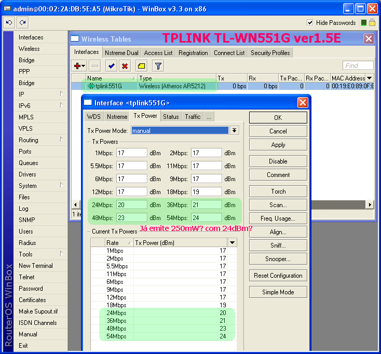The image size is (381, 354).
Task: Click the Align... button
Action: pyautogui.click(x=278, y=232)
